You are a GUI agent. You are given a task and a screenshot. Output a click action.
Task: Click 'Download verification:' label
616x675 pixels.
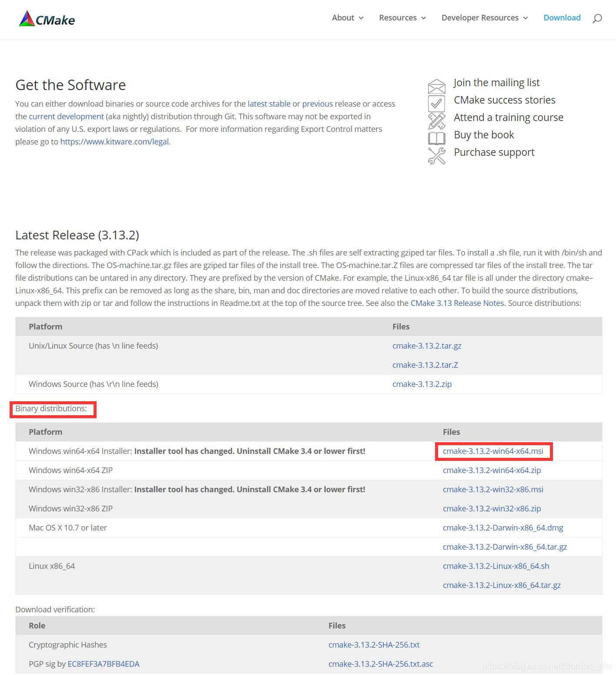55,610
